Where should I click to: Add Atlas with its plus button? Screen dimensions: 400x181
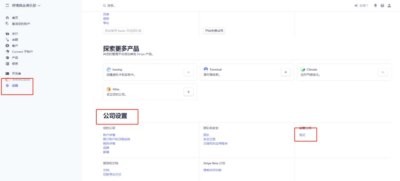[189, 92]
